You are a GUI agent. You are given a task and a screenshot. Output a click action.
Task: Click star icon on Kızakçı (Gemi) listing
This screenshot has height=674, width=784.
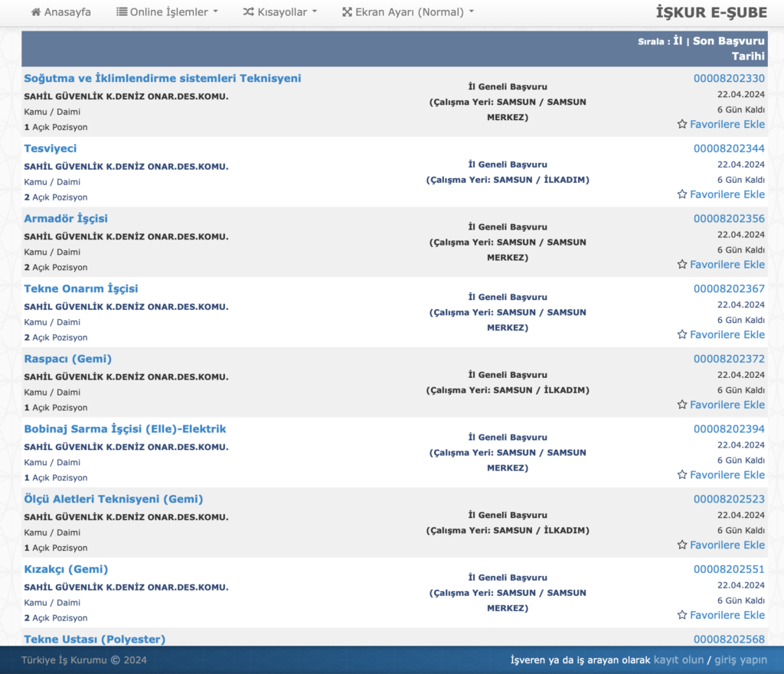(x=682, y=615)
